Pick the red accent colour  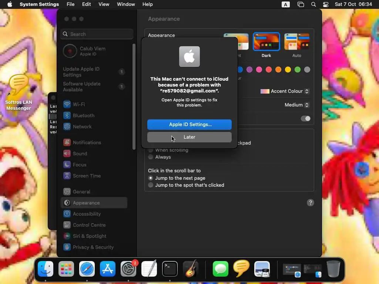pyautogui.click(x=269, y=70)
